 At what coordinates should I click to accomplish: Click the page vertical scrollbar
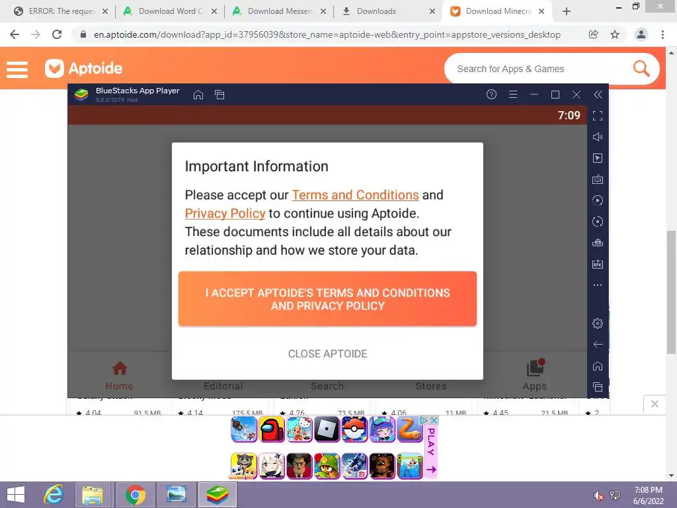click(671, 292)
